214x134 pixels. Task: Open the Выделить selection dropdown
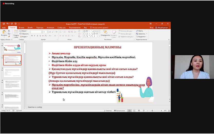142,36
